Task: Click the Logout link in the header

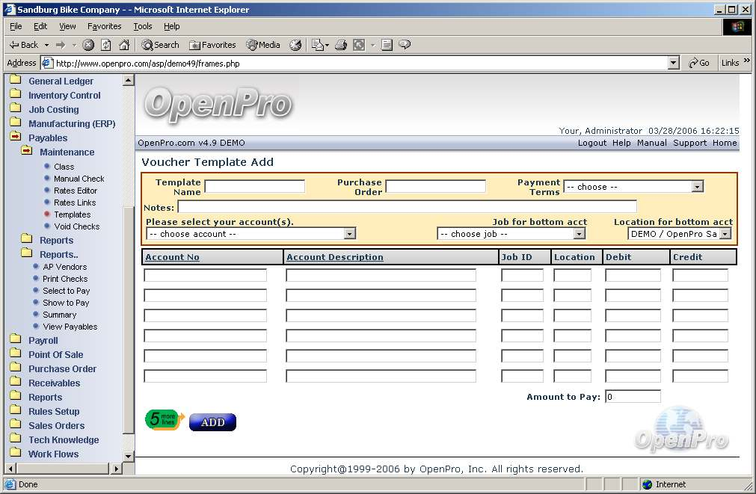Action: tap(592, 143)
